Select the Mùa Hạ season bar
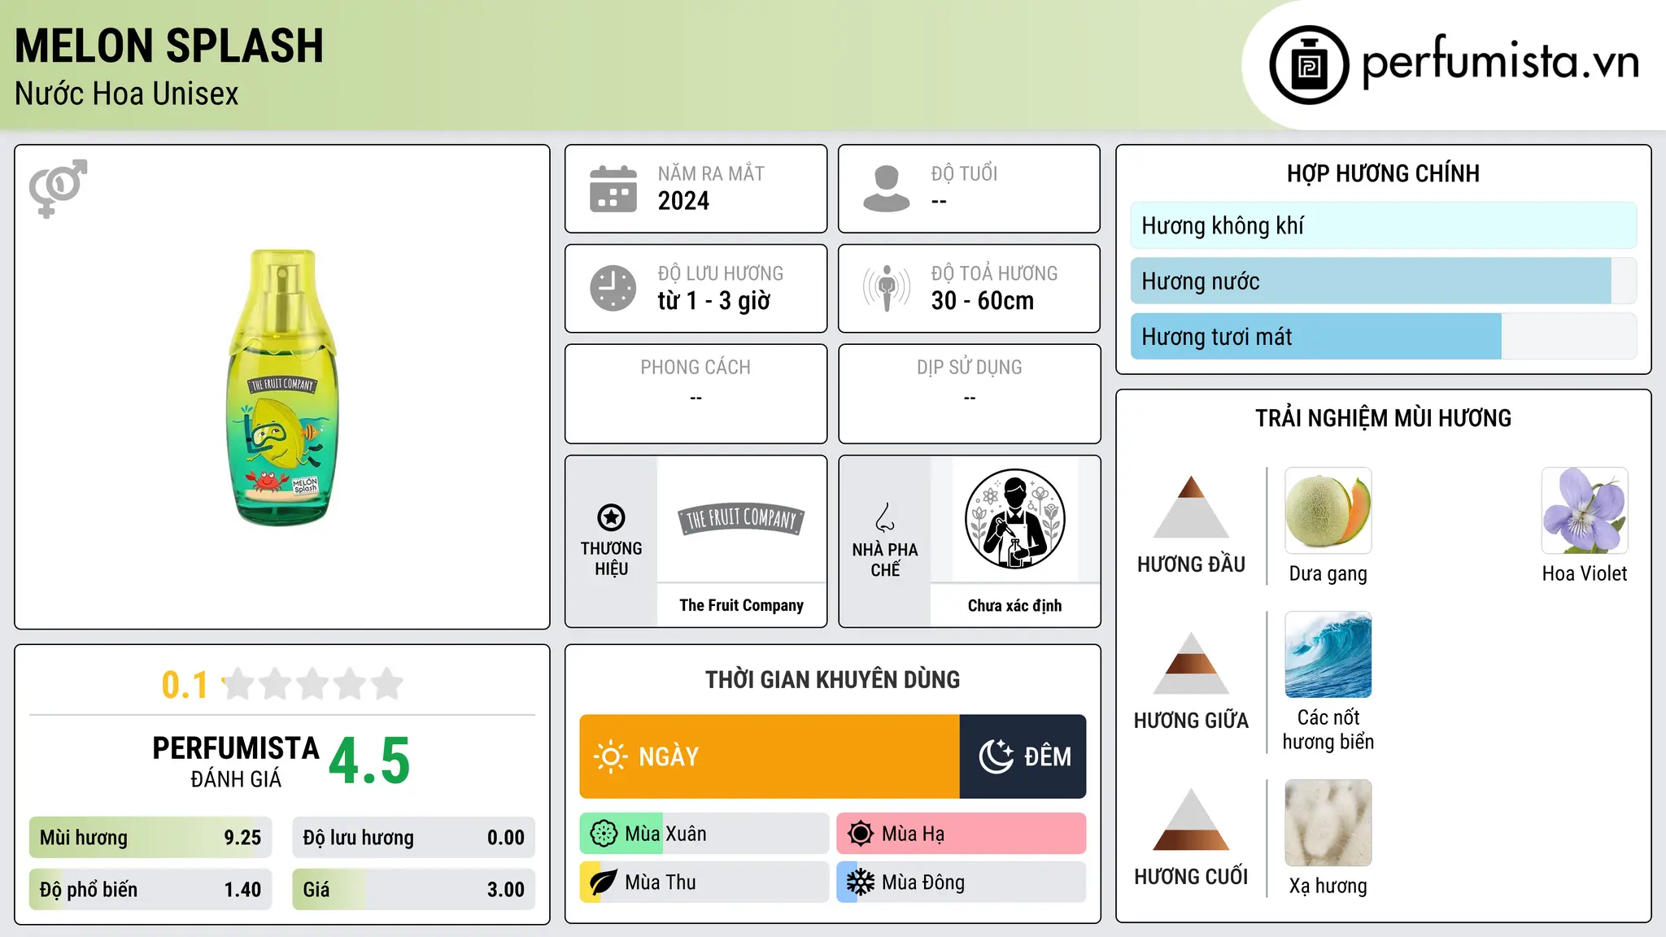 pos(962,834)
